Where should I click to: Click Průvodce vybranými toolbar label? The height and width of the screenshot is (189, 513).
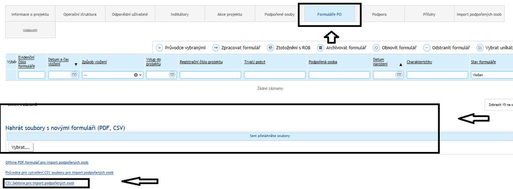tap(185, 47)
